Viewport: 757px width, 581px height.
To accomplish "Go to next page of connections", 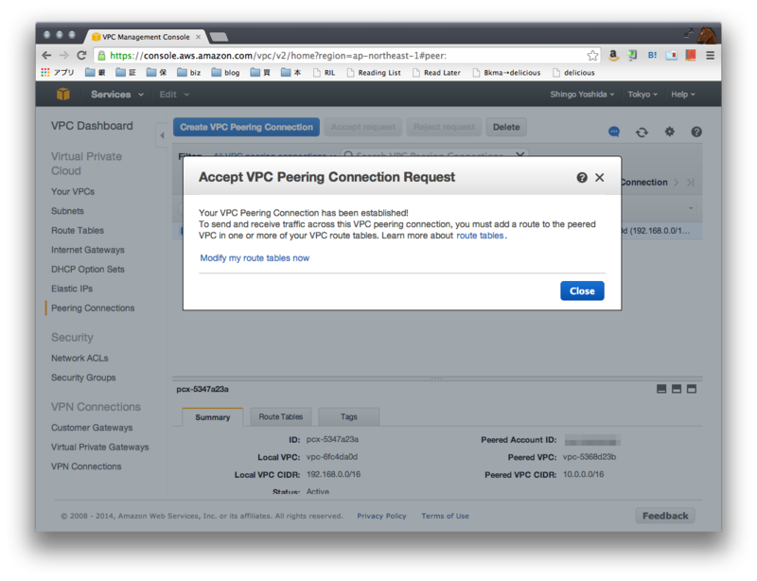I will tap(676, 183).
